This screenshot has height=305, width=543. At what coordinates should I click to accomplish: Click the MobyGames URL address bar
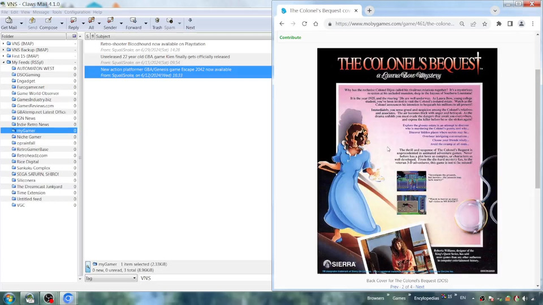tap(394, 24)
